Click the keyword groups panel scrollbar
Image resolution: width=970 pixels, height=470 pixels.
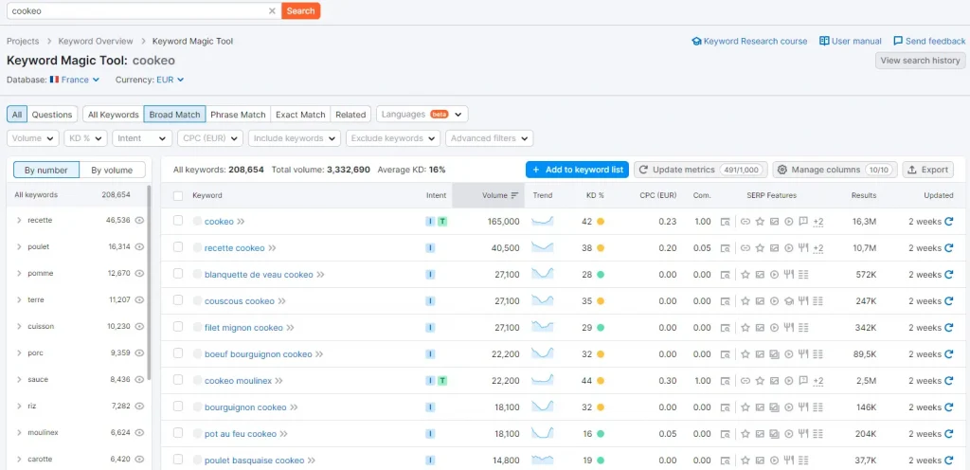(149, 281)
